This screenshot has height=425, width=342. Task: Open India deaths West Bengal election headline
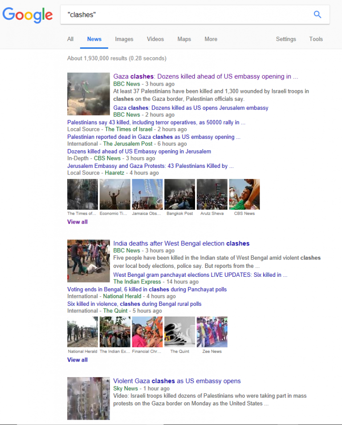tap(181, 243)
